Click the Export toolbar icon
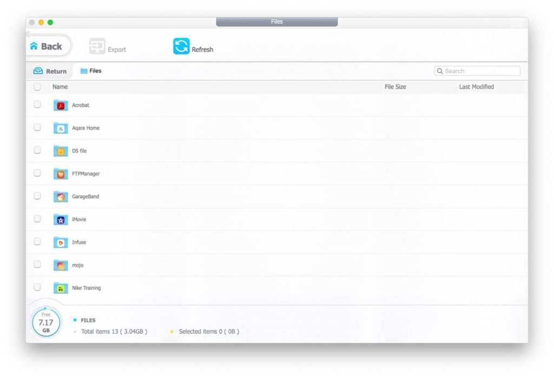The image size is (554, 377). 97,47
